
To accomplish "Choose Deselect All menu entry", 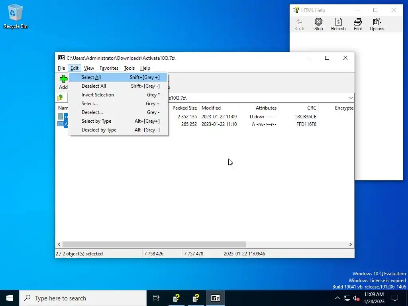I will point(118,86).
